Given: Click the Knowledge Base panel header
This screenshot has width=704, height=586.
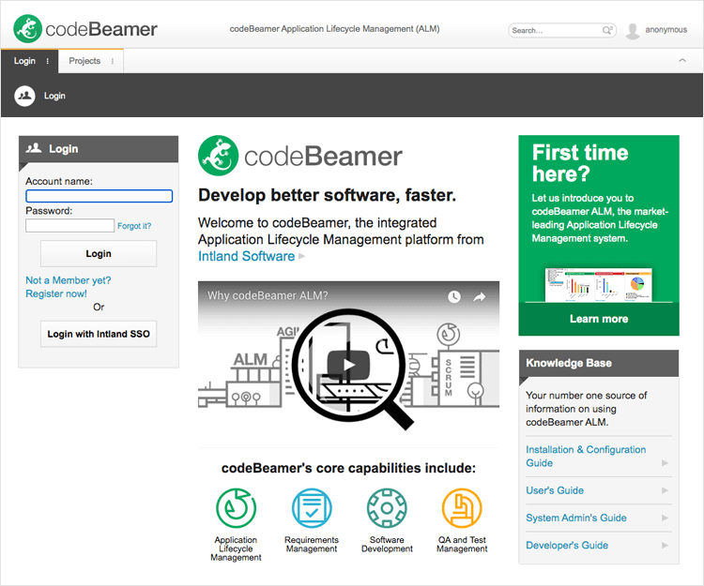Looking at the screenshot, I should (599, 363).
